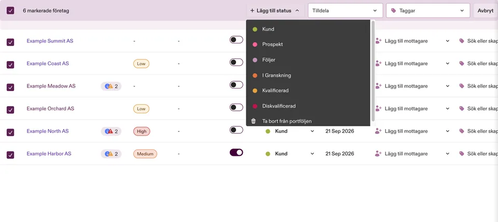Open the Example Meadow AS company link
Image resolution: width=498 pixels, height=222 pixels.
coord(51,86)
